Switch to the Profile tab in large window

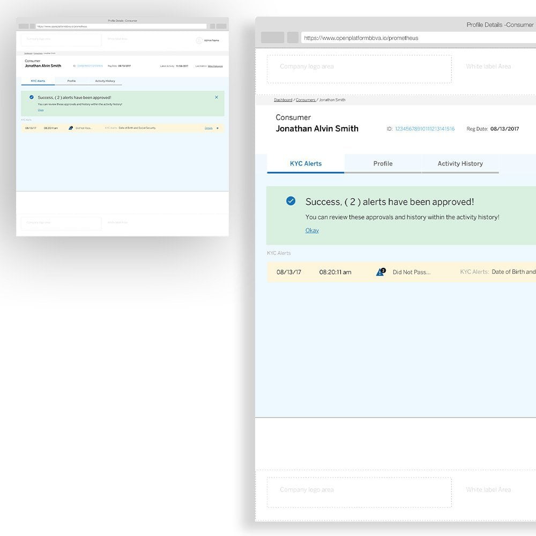[x=383, y=163]
